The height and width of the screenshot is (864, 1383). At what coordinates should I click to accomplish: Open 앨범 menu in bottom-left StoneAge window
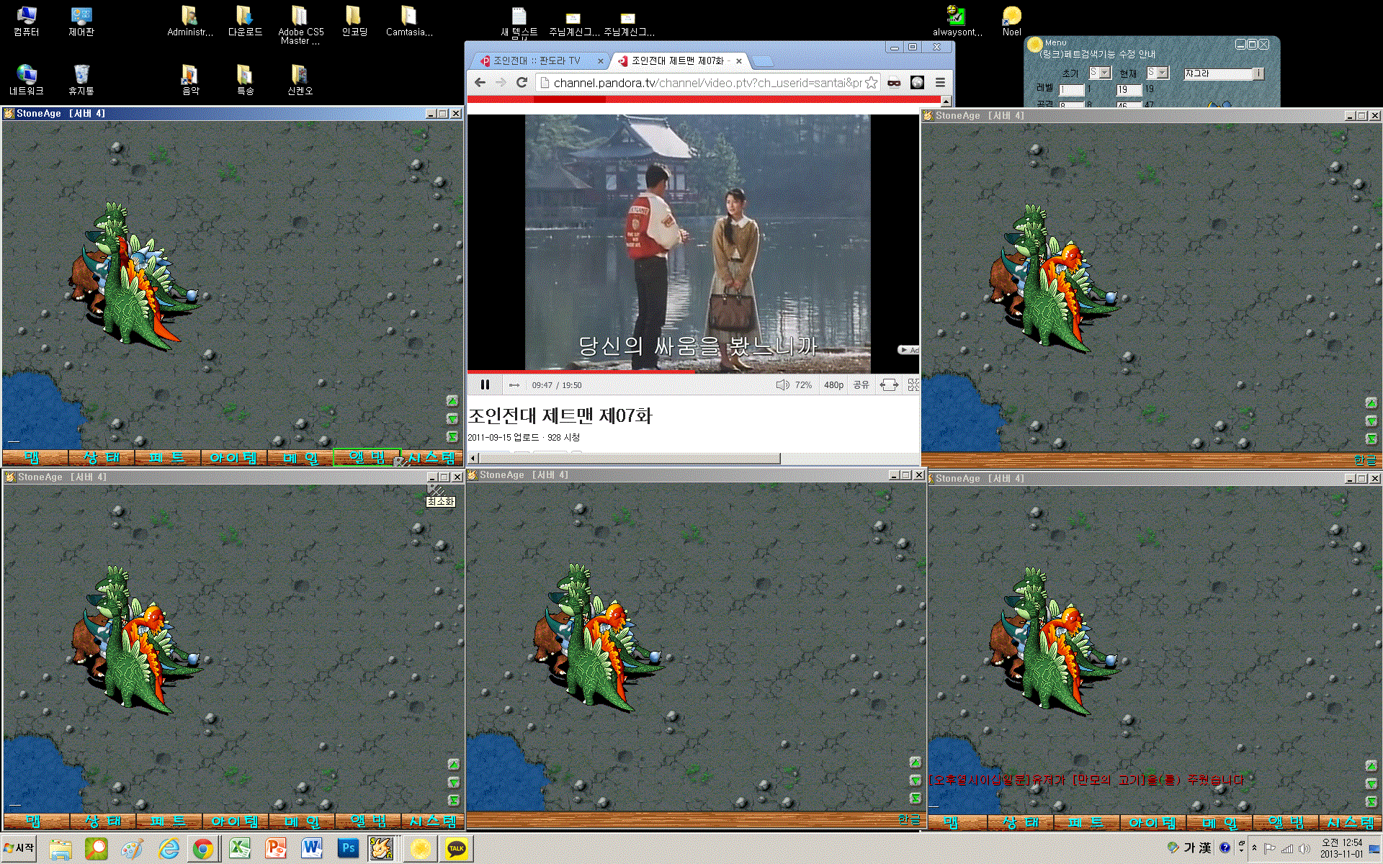[368, 822]
